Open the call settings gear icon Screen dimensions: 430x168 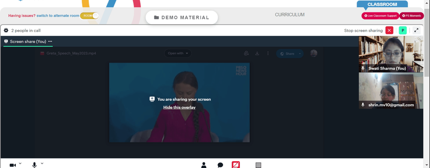pos(6,31)
